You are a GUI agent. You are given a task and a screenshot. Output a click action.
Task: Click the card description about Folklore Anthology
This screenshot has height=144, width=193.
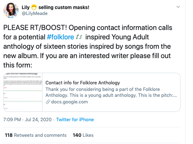tap(111, 92)
